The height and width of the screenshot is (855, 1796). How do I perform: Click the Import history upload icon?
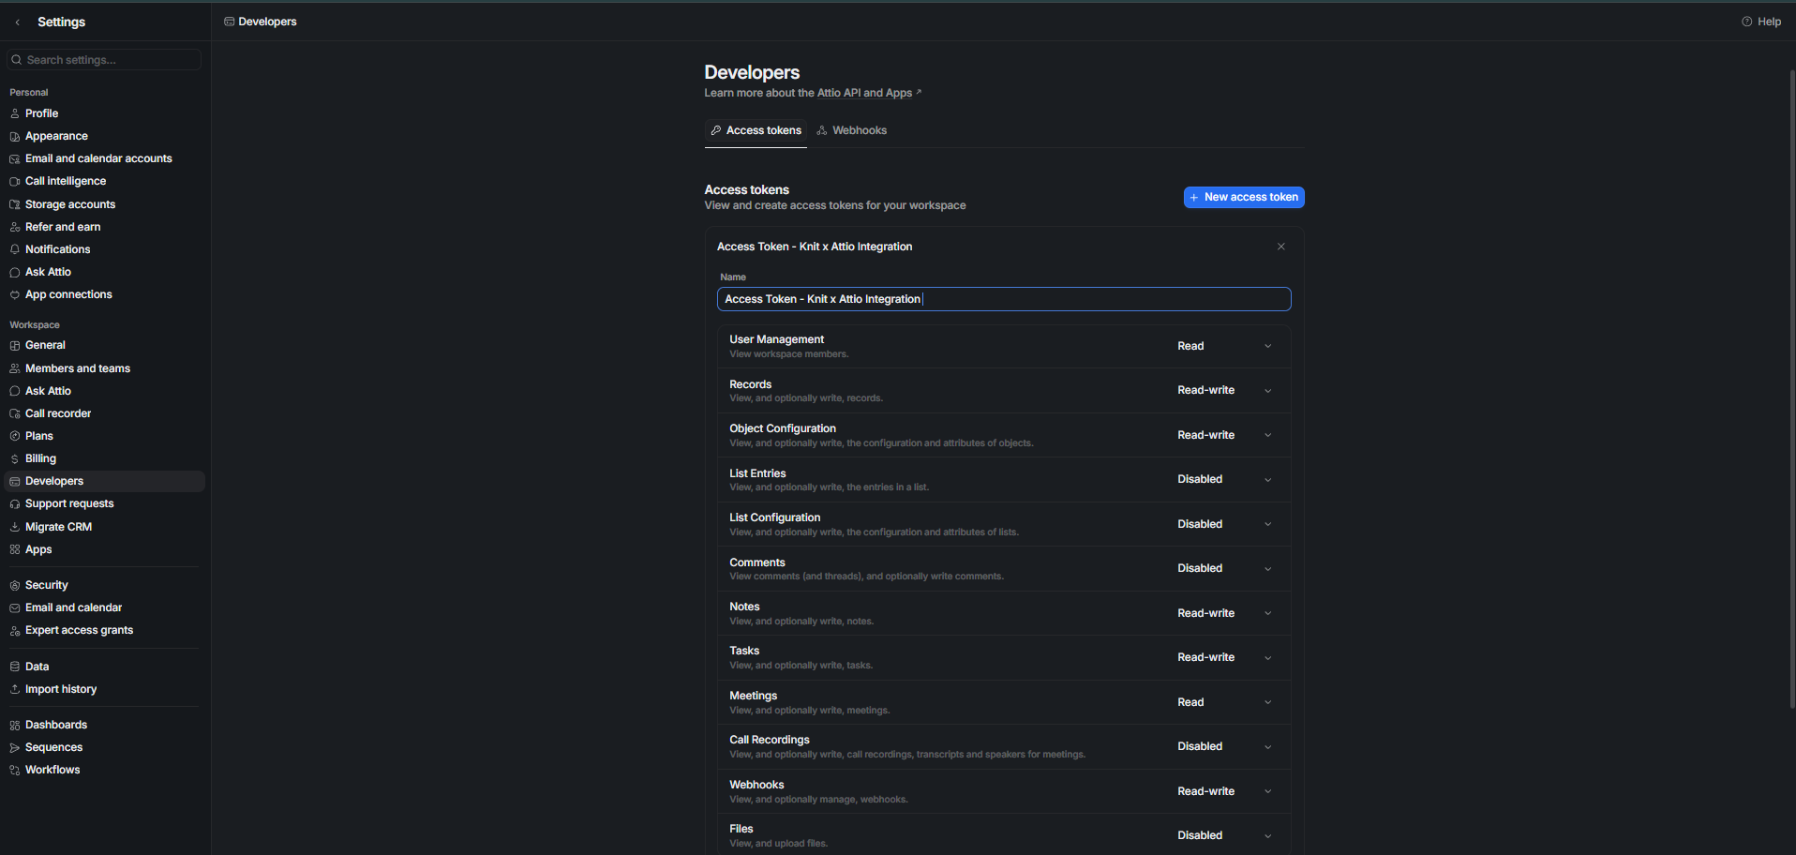click(x=15, y=689)
